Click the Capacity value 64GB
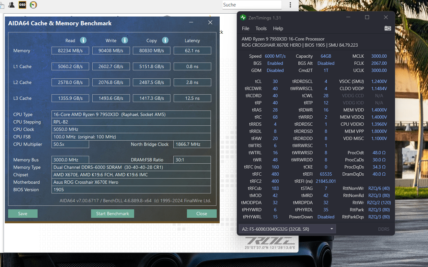Screen dimensions: 428x267 [x=326, y=56]
